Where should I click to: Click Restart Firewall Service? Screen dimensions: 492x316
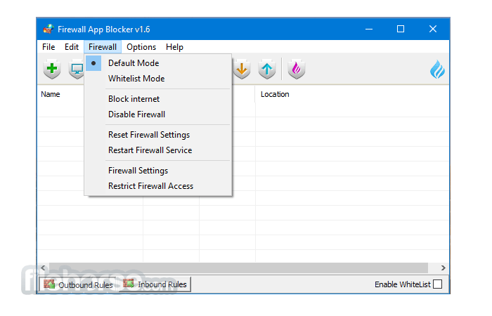tap(158, 150)
